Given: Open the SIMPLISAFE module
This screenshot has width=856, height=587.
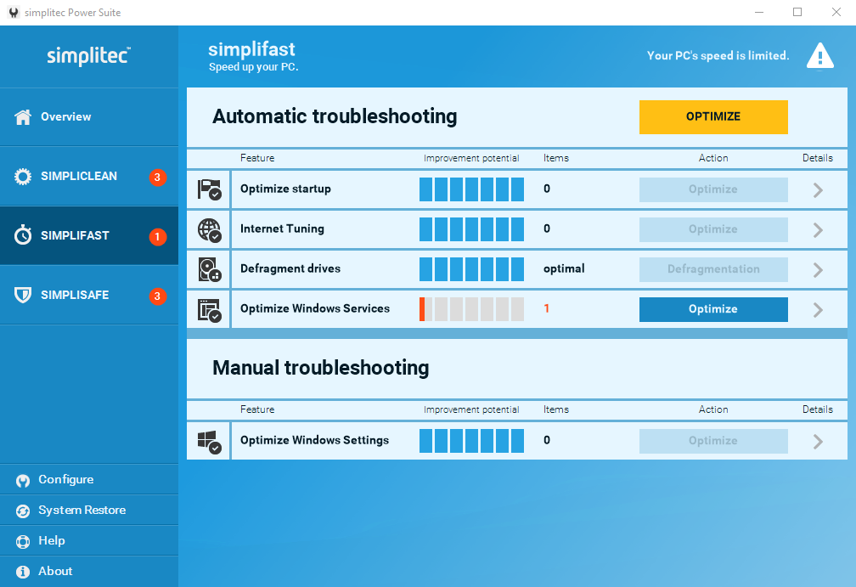Looking at the screenshot, I should pos(89,295).
